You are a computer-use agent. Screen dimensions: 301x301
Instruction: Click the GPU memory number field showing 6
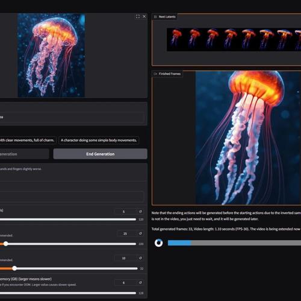click(x=126, y=283)
